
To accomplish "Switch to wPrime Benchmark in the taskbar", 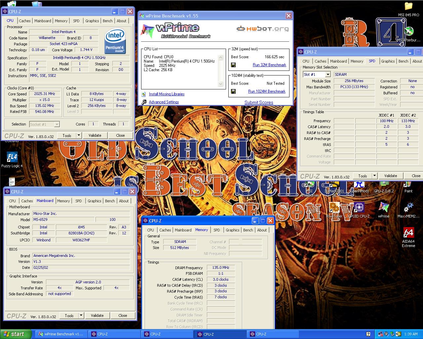I will pyautogui.click(x=61, y=334).
